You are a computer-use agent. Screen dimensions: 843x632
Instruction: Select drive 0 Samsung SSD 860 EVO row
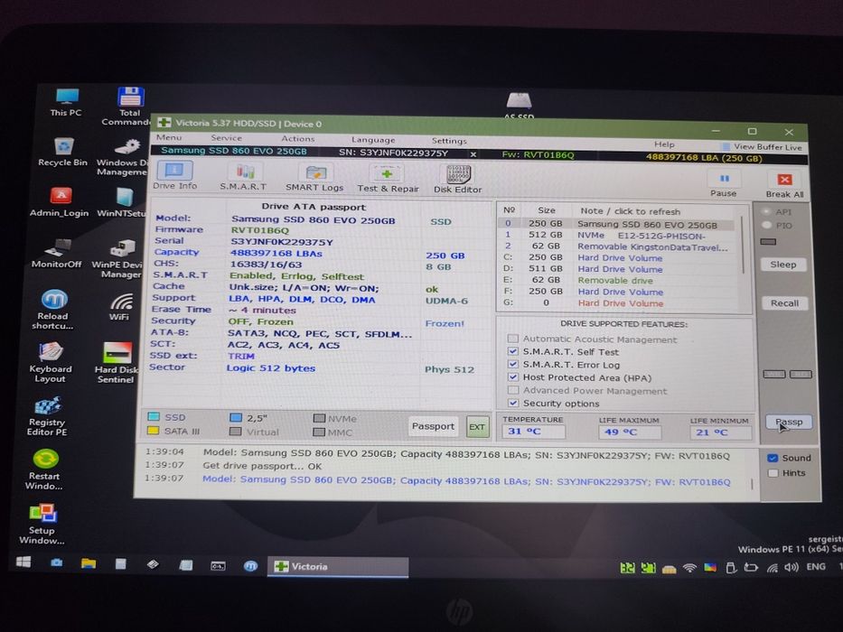[616, 224]
